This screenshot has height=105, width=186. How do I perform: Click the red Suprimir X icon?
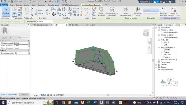click(81, 15)
